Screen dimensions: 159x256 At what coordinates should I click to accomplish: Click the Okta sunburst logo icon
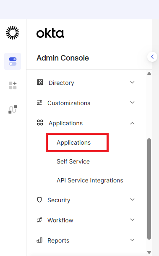pos(13,33)
